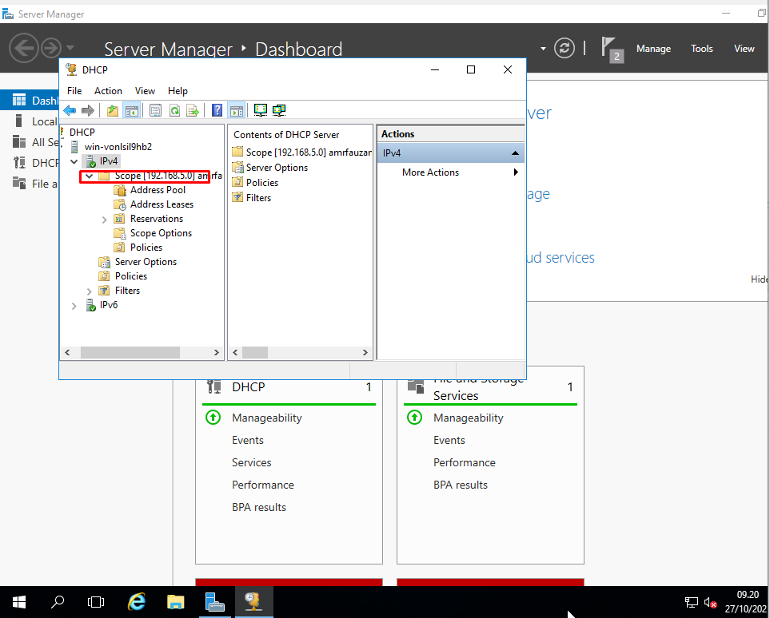The image size is (770, 618).
Task: Click the Server Manager refresh icon
Action: pos(565,49)
